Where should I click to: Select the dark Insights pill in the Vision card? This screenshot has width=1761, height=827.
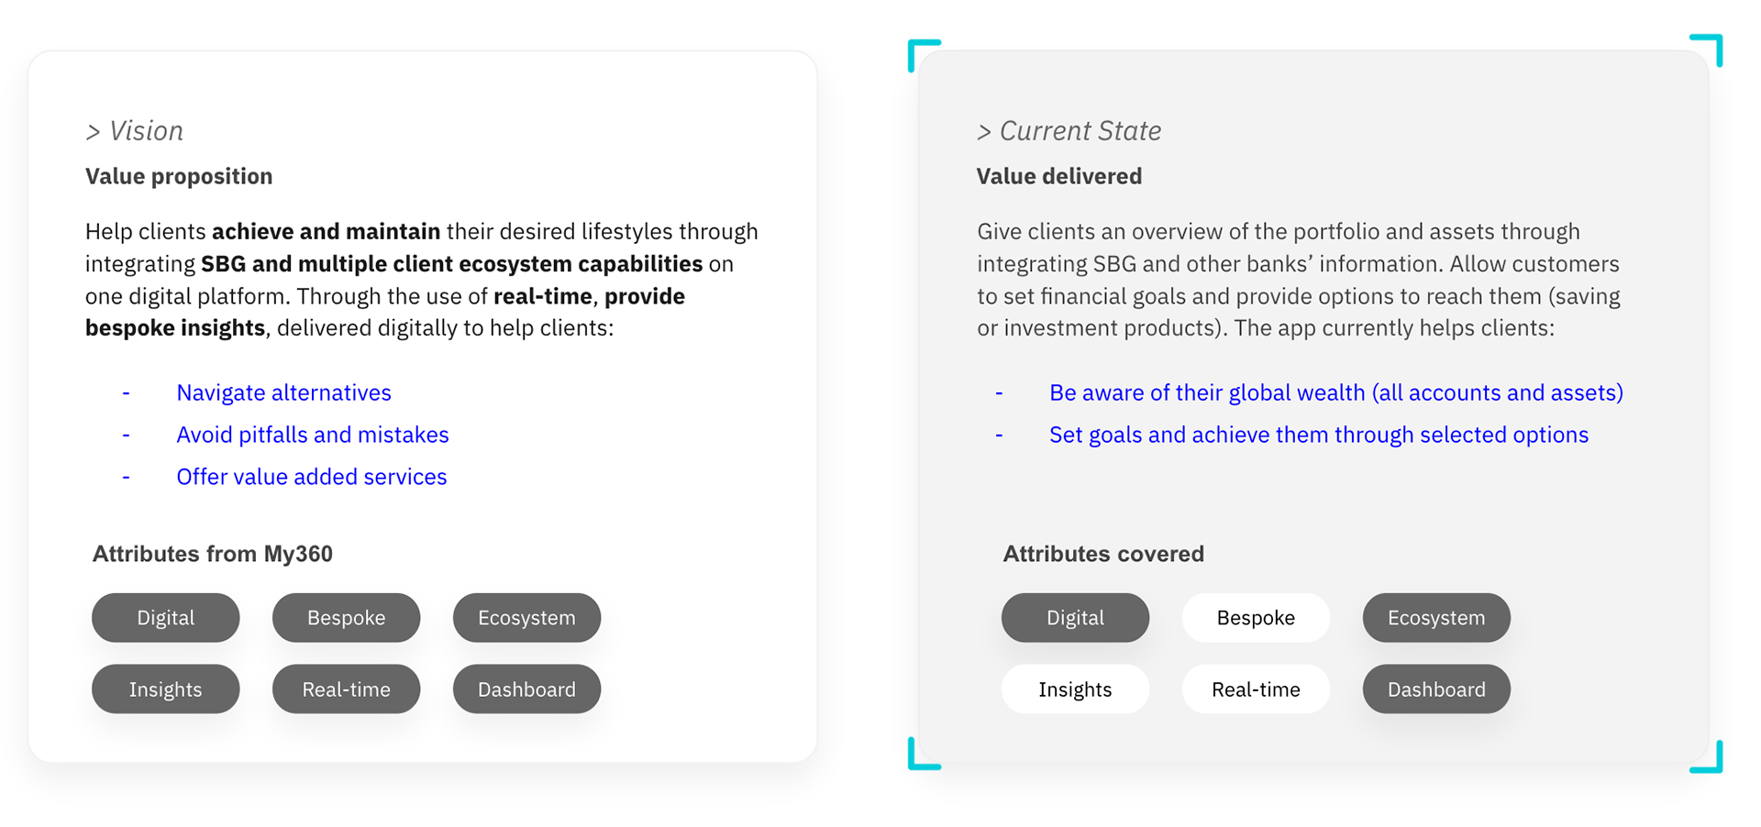(x=165, y=689)
